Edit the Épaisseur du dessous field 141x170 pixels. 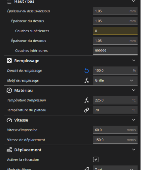[x=115, y=41]
